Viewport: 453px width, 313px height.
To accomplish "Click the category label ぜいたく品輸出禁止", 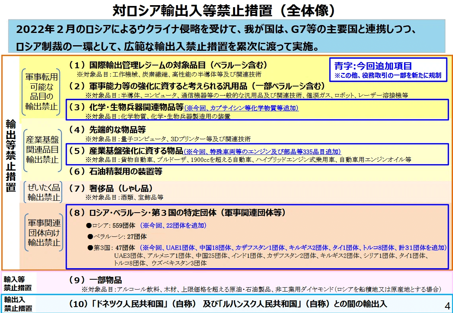I will (44, 192).
